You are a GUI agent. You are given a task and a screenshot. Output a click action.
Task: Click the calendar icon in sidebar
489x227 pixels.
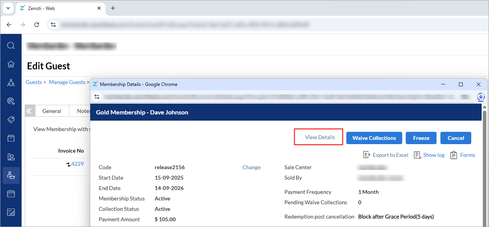(x=11, y=193)
